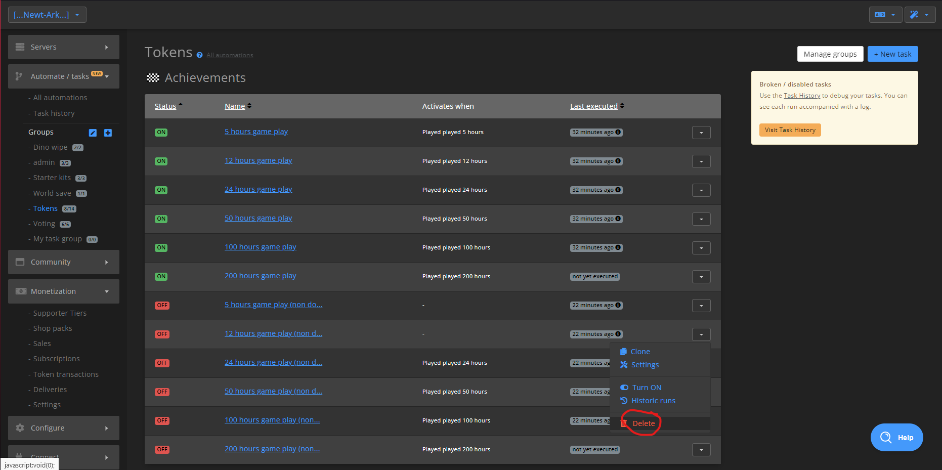Expand the [...Newt-Ark...] server selector
The width and height of the screenshot is (942, 470).
(47, 14)
